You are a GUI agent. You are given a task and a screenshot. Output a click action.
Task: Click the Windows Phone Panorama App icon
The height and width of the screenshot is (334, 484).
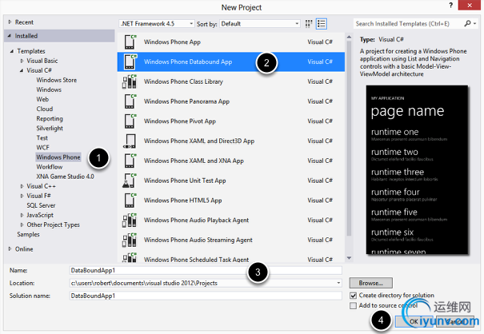coord(130,101)
